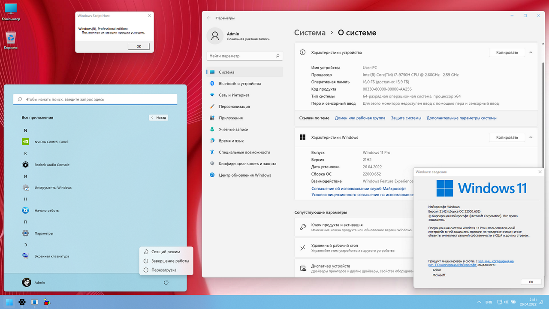The image size is (549, 309).
Task: Click OK in Windows Script Host dialog
Action: pos(139,46)
